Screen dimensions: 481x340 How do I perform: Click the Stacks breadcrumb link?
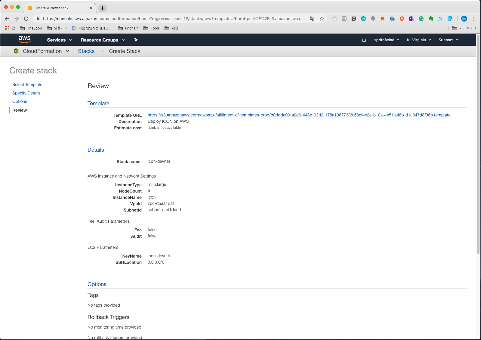86,51
